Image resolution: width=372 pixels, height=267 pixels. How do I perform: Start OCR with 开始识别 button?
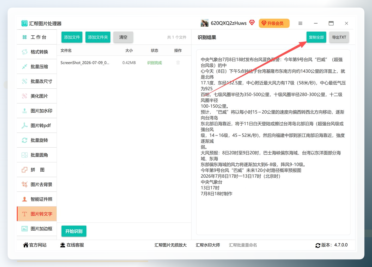tap(74, 231)
